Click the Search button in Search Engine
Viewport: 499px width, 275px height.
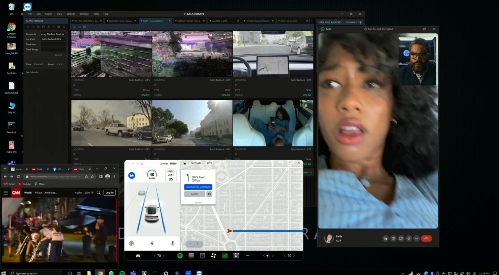pyautogui.click(x=59, y=55)
